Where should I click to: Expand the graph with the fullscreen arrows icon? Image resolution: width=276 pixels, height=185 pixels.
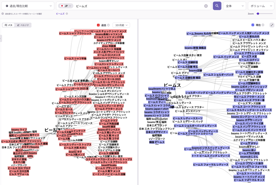[x=272, y=25]
